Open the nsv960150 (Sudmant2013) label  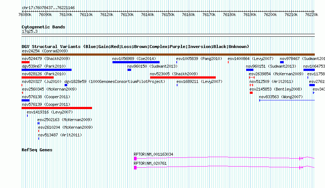(x=152, y=66)
